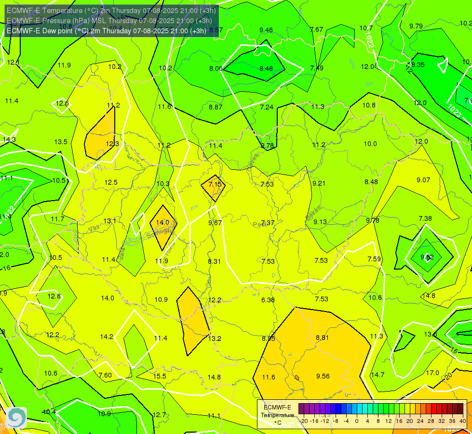Click the 7.24 dew point value
Viewport: 472px width, 434px height.
[267, 107]
